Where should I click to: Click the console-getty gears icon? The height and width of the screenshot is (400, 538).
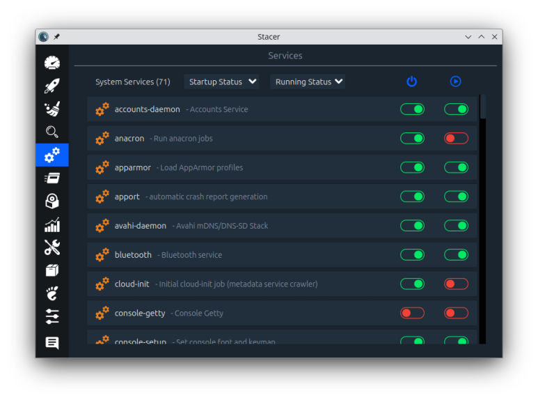102,313
